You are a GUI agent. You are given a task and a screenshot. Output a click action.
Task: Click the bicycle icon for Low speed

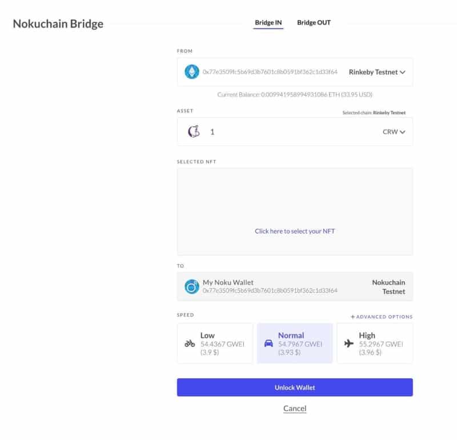click(190, 344)
